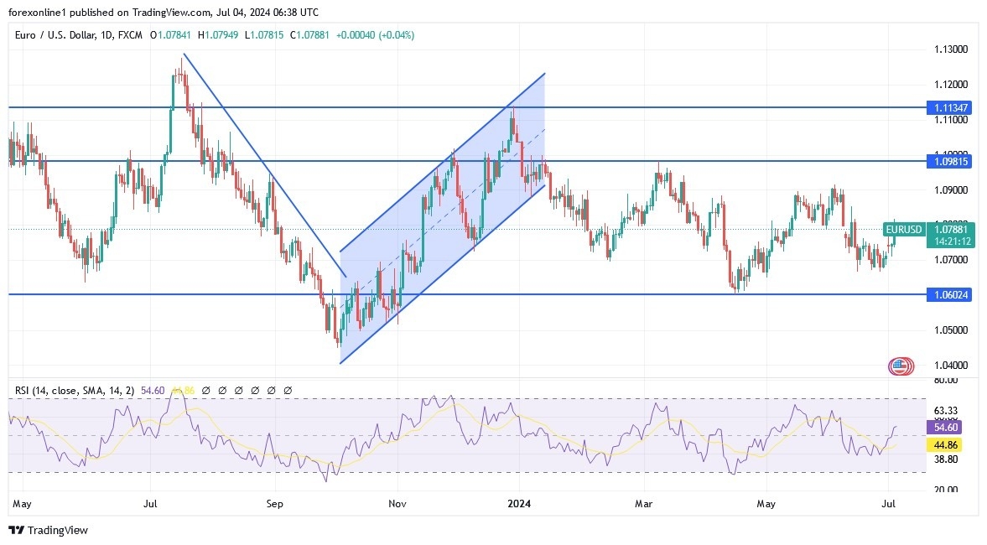Click the purple RSI 54.60 axis label

(x=948, y=427)
